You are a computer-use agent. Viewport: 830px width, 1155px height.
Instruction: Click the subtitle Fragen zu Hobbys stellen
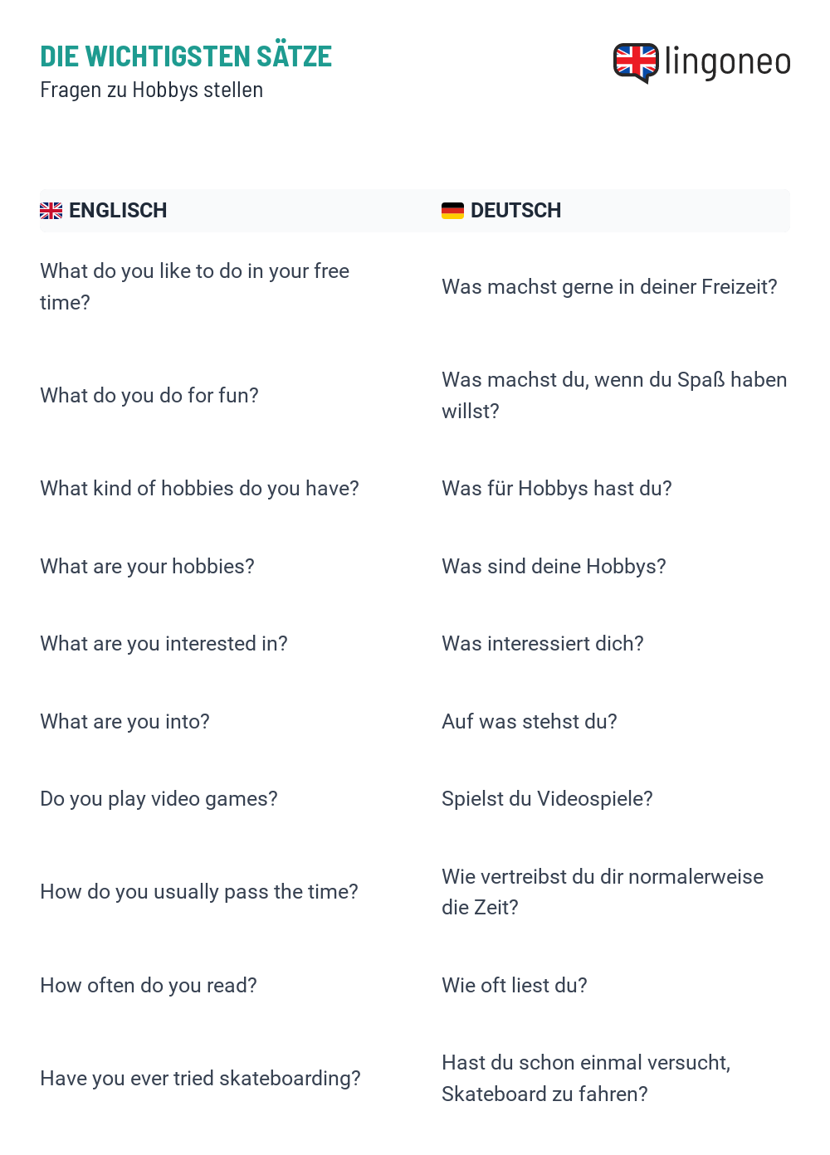click(152, 90)
